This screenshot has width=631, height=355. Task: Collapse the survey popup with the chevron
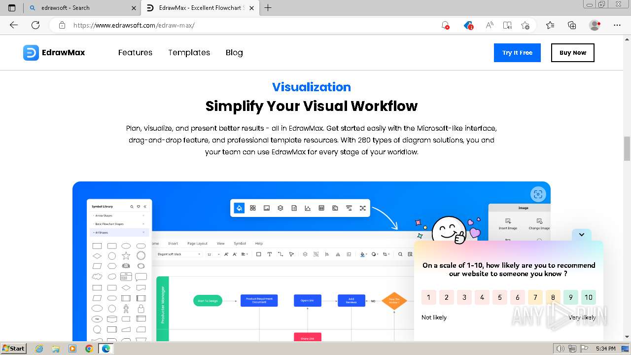[x=582, y=235]
